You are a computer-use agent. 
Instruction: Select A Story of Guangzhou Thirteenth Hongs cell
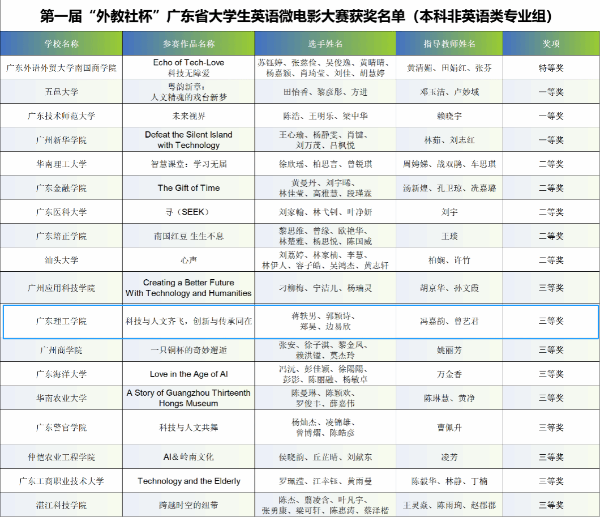point(188,398)
